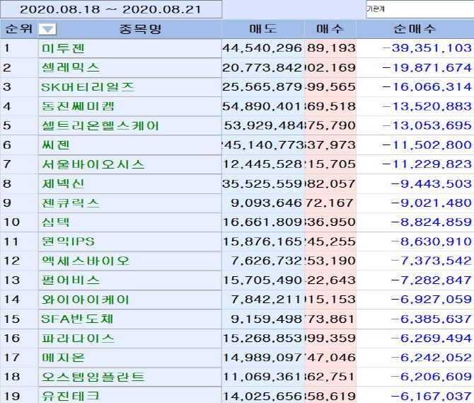Viewport: 474px width, 403px height.
Task: Click 미투젠 net-buy value -39,351,103
Action: coord(426,48)
